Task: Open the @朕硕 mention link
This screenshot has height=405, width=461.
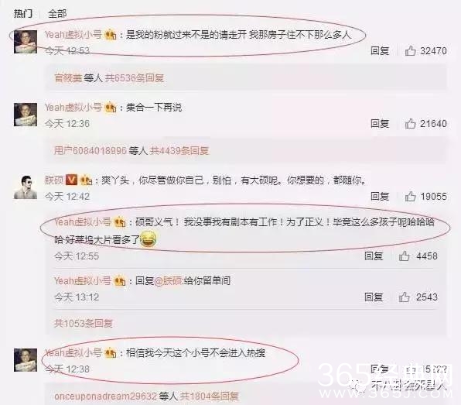Action: coord(169,281)
